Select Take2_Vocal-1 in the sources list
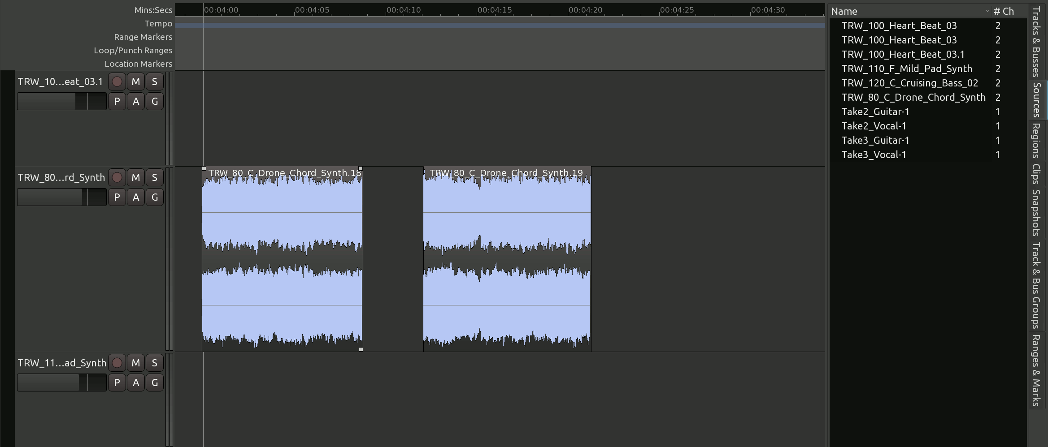 (874, 126)
